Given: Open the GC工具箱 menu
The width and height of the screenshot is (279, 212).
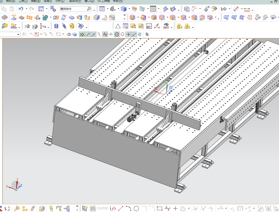Looking at the screenshot, I should (x=103, y=1).
